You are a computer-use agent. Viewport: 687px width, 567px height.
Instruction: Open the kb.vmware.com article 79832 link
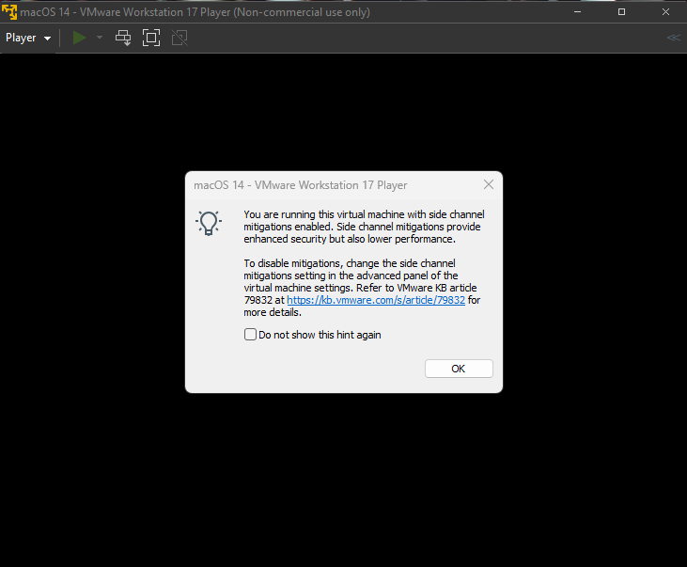(376, 300)
